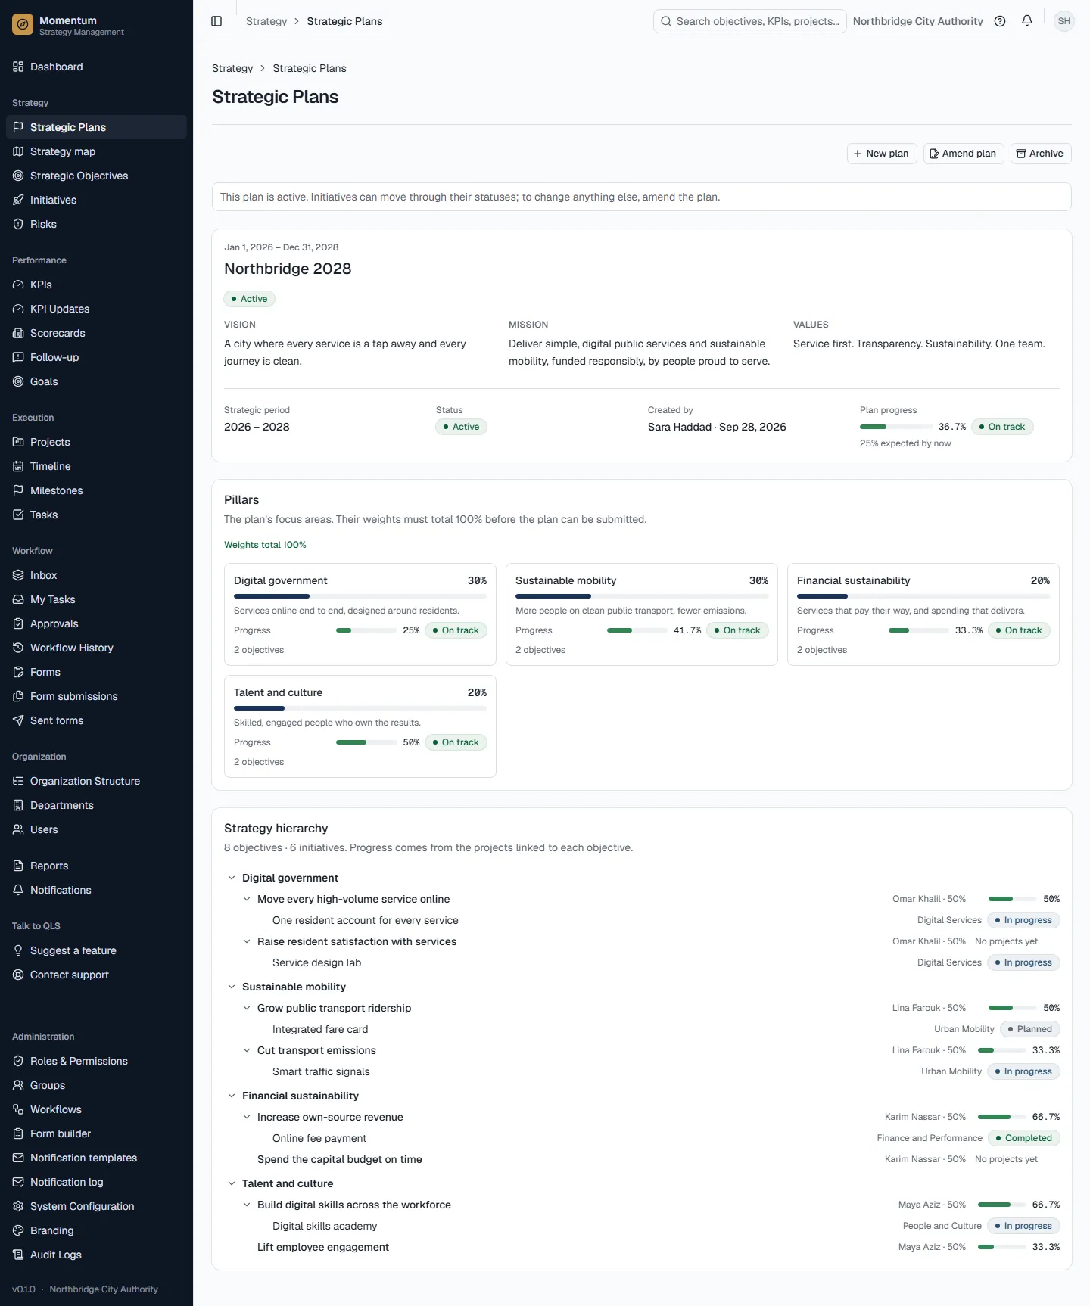The height and width of the screenshot is (1306, 1090).
Task: Click 'Lift employee engagement' objective row
Action: coord(642,1247)
